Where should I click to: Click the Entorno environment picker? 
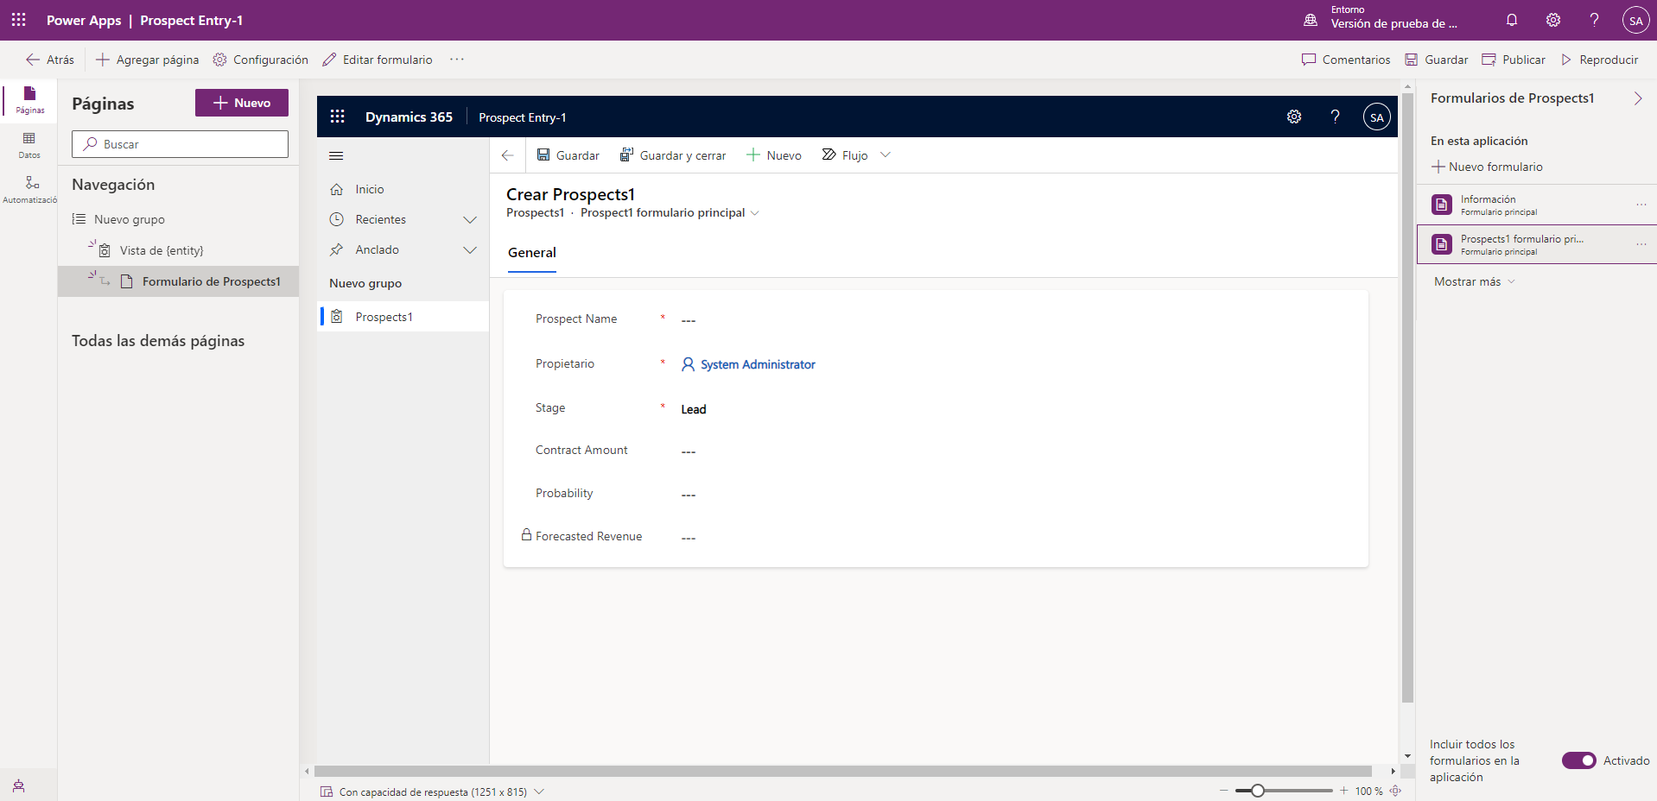click(x=1381, y=17)
